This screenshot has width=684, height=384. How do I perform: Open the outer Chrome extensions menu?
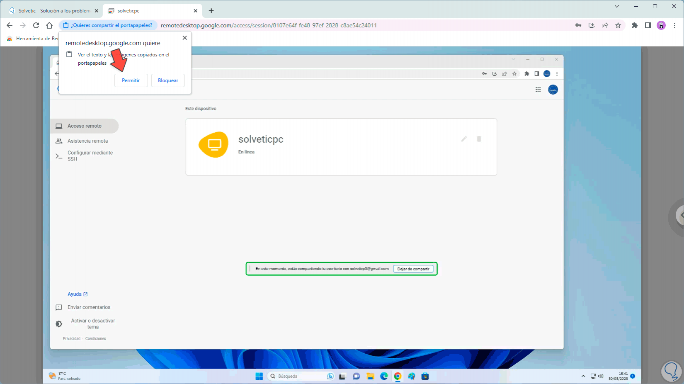point(635,25)
